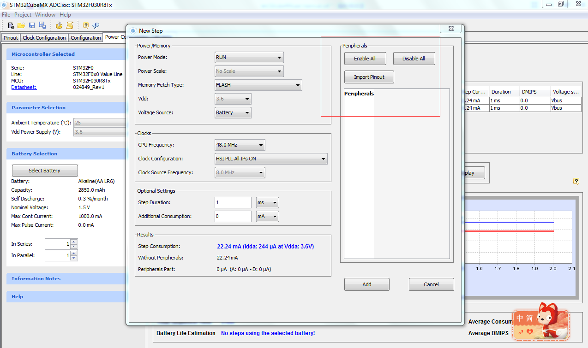Open the Project menu
588x348 pixels.
click(23, 15)
